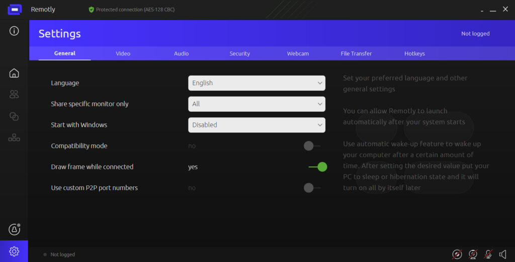Go to the Webcam tab
Screen dimensions: 515x262
[x=298, y=53]
